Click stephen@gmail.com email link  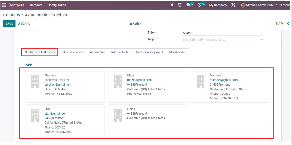58,85
